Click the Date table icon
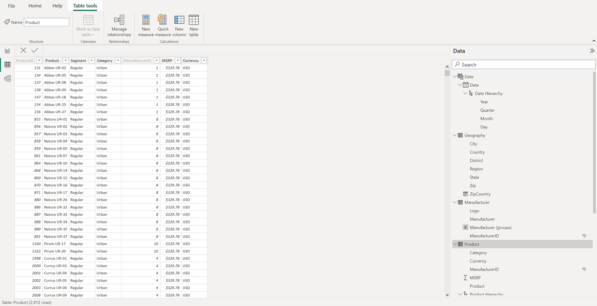597x306 pixels. pos(460,76)
